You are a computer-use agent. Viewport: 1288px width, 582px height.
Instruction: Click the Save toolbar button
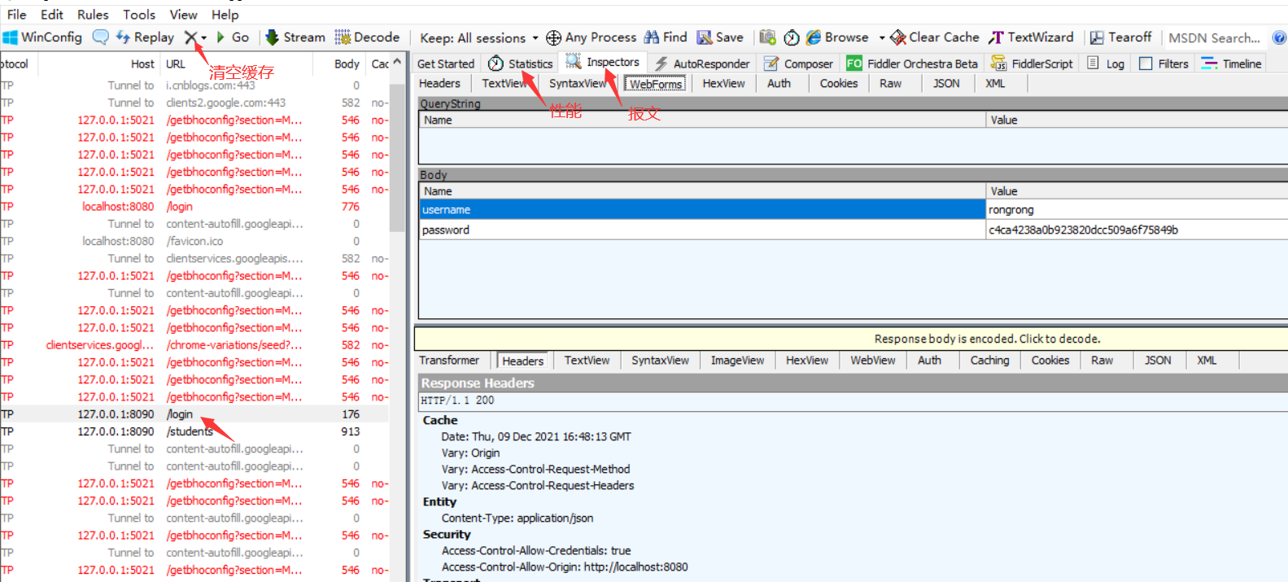click(x=720, y=37)
